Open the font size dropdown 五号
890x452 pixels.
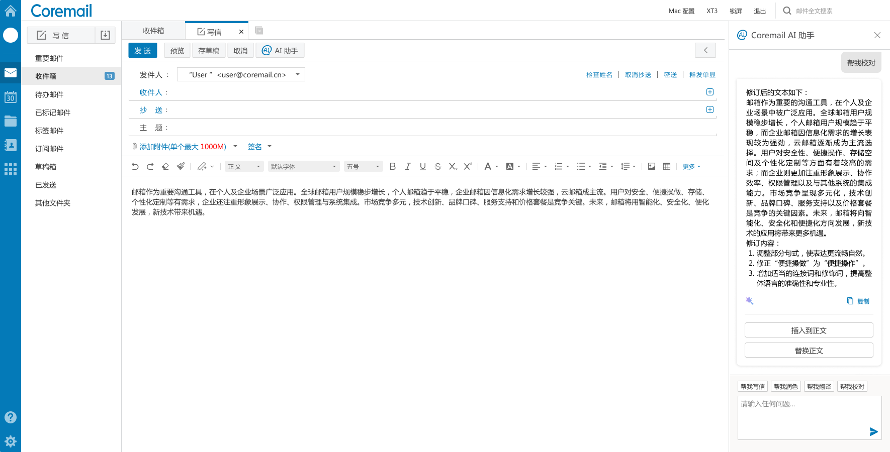[363, 166]
